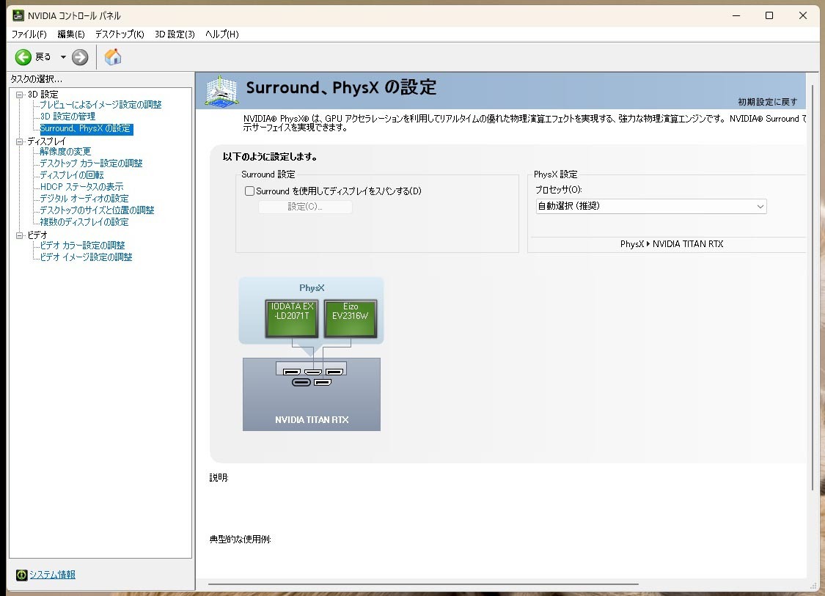Image resolution: width=825 pixels, height=596 pixels.
Task: Open the Back history dropdown arrow
Action: point(63,56)
